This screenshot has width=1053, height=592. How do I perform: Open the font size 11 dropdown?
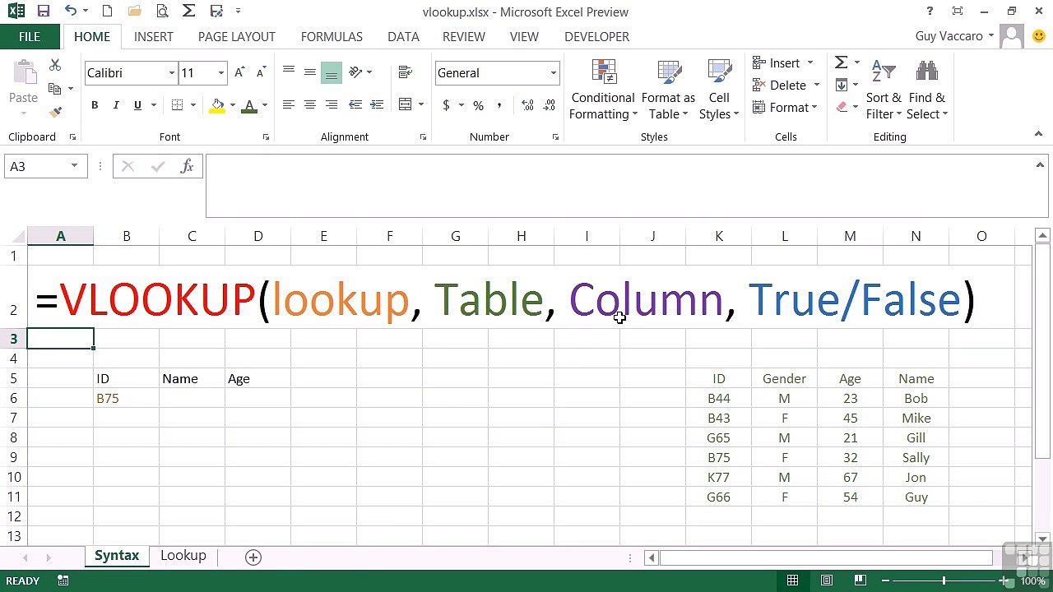(x=220, y=73)
